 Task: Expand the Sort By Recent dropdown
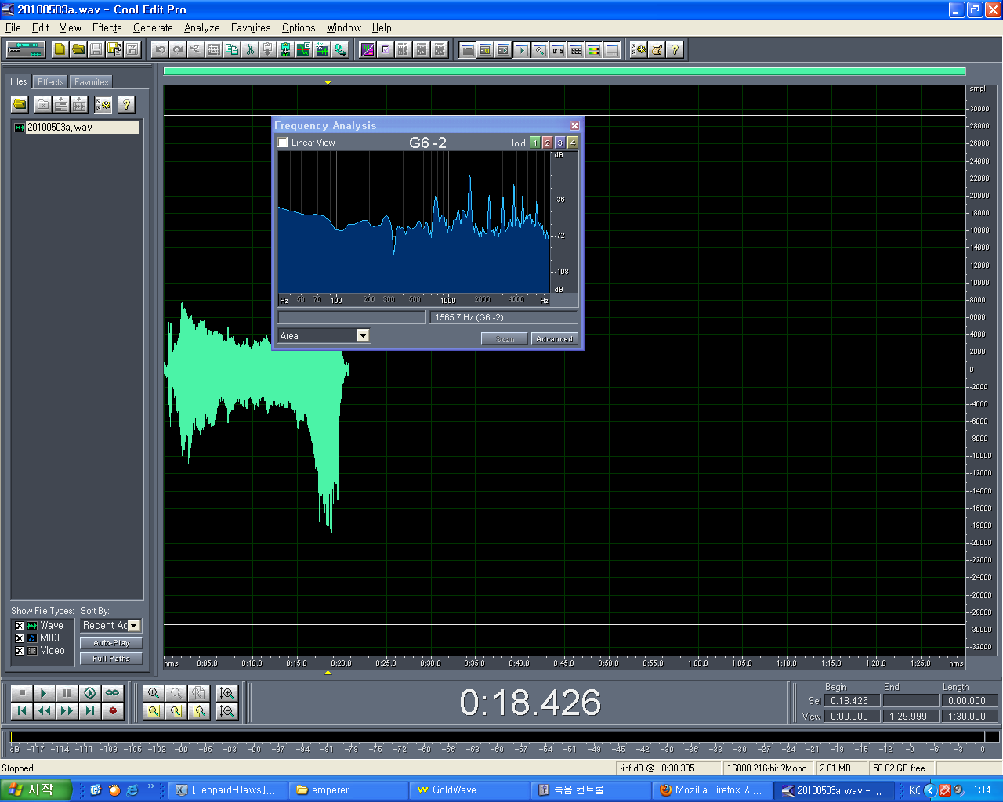134,626
